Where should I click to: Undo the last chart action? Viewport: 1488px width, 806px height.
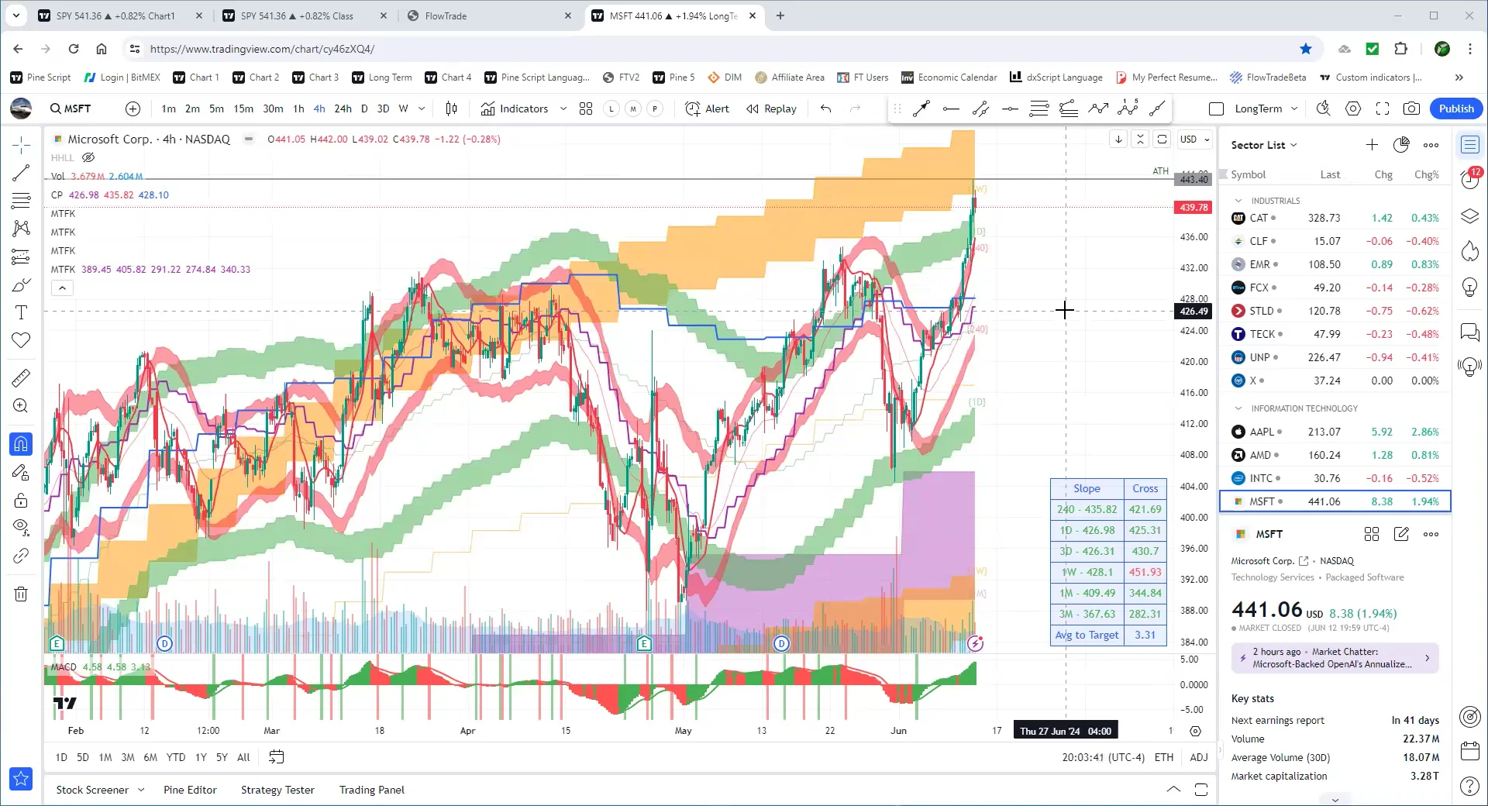tap(825, 108)
